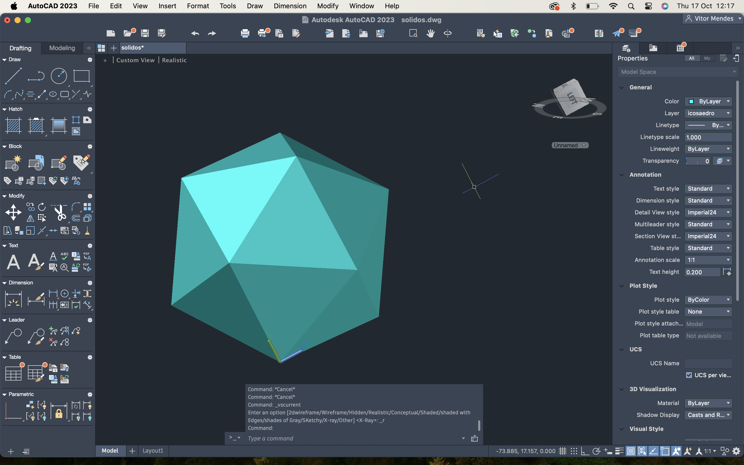Open the Create Block tool

13,163
